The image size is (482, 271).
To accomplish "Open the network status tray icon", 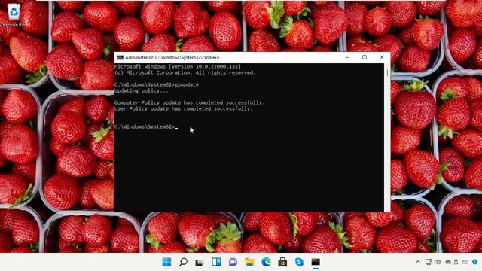I will point(429,262).
